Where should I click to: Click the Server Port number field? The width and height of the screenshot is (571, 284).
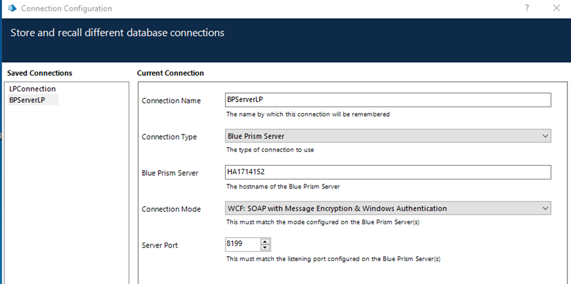pyautogui.click(x=243, y=244)
